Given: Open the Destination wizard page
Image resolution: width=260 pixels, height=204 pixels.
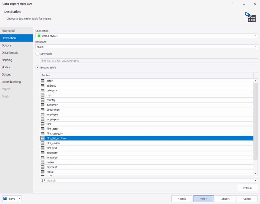Looking at the screenshot, I should [x=17, y=38].
